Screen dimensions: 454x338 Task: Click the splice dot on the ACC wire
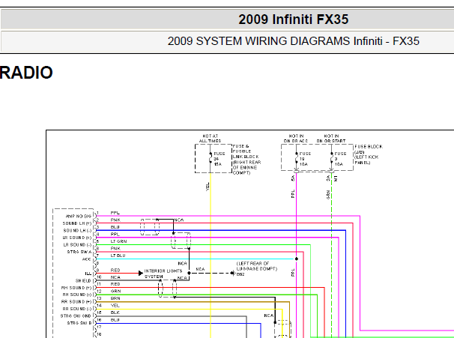pyautogui.click(x=297, y=259)
